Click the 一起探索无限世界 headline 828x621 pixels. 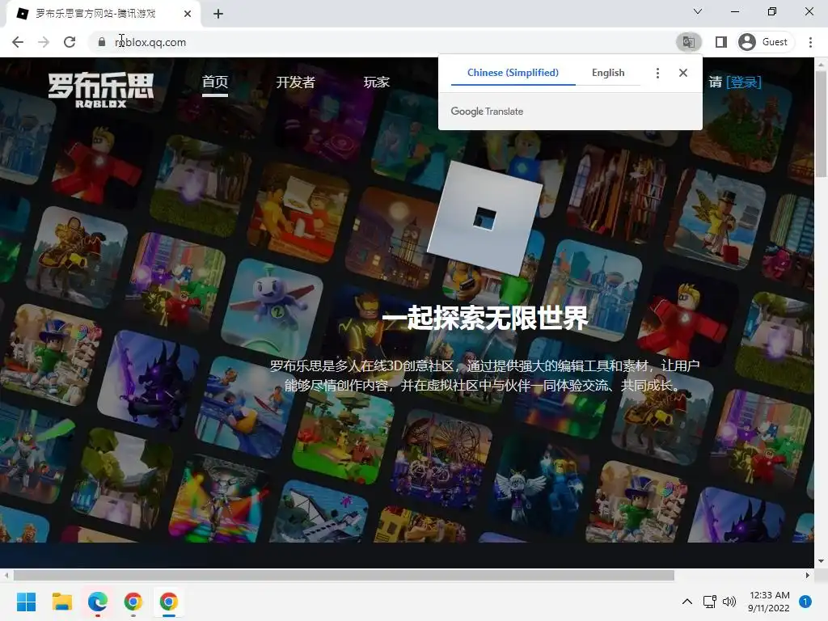[x=485, y=319]
